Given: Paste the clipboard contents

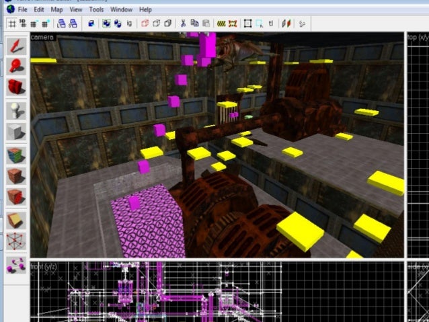Looking at the screenshot, I should [x=206, y=24].
